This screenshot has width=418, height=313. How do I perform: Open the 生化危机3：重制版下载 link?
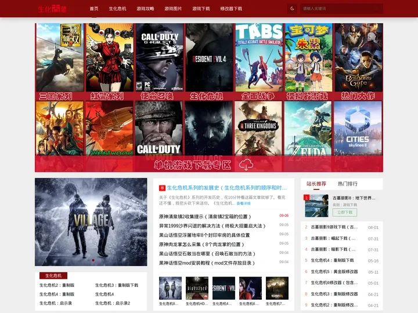117,285
